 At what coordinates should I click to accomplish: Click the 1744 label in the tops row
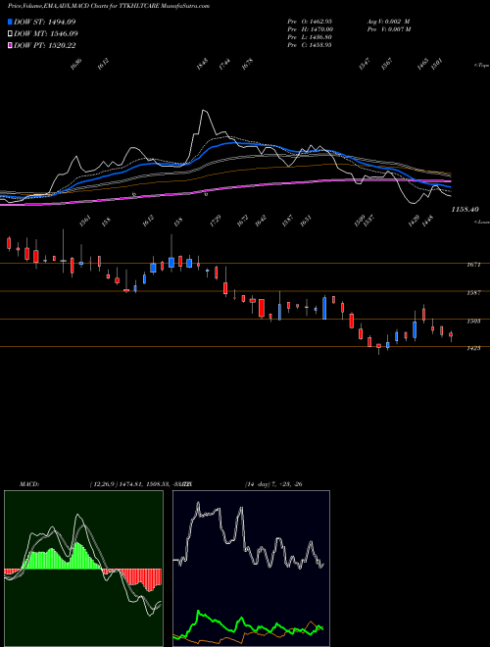coord(224,64)
